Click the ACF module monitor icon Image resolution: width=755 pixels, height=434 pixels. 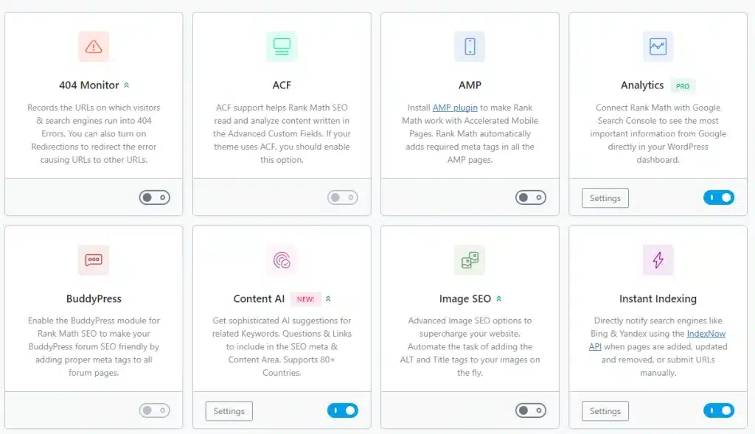(x=282, y=46)
